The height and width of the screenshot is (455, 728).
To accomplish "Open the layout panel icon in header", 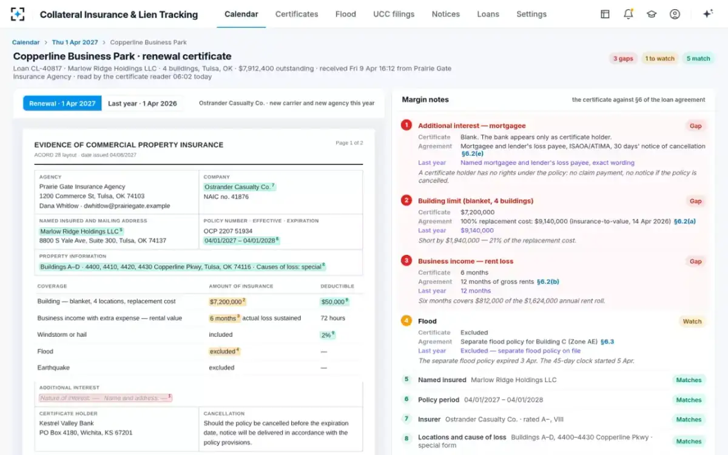I will click(605, 14).
